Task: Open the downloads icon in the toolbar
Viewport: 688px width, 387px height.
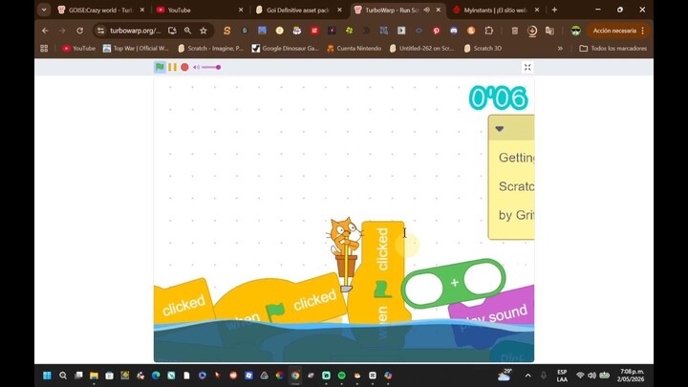Action: point(532,31)
